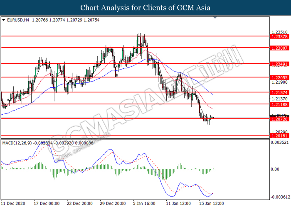Click the Chart Analysis for Clients header title

pyautogui.click(x=145, y=7)
